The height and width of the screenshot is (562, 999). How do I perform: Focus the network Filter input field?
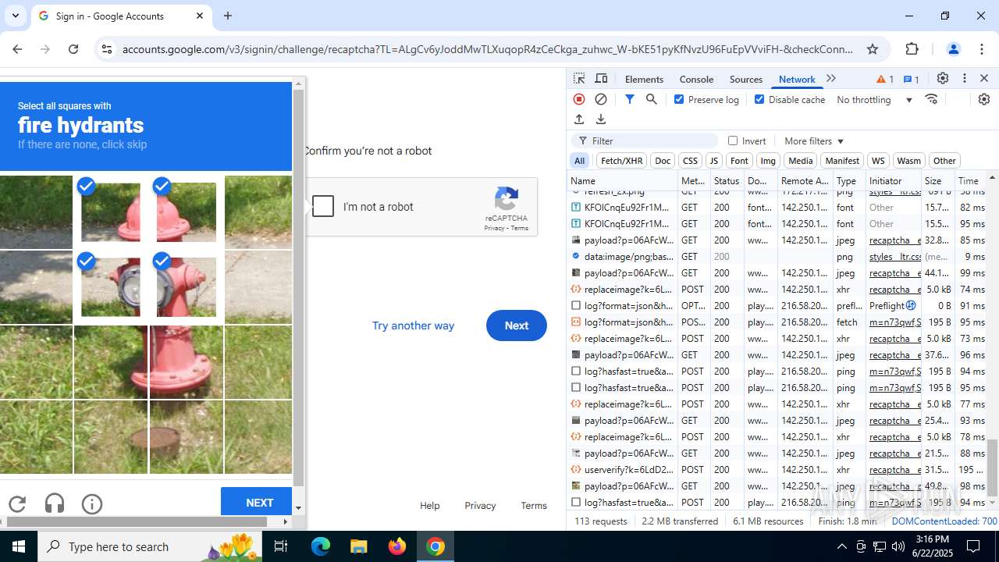click(x=644, y=140)
